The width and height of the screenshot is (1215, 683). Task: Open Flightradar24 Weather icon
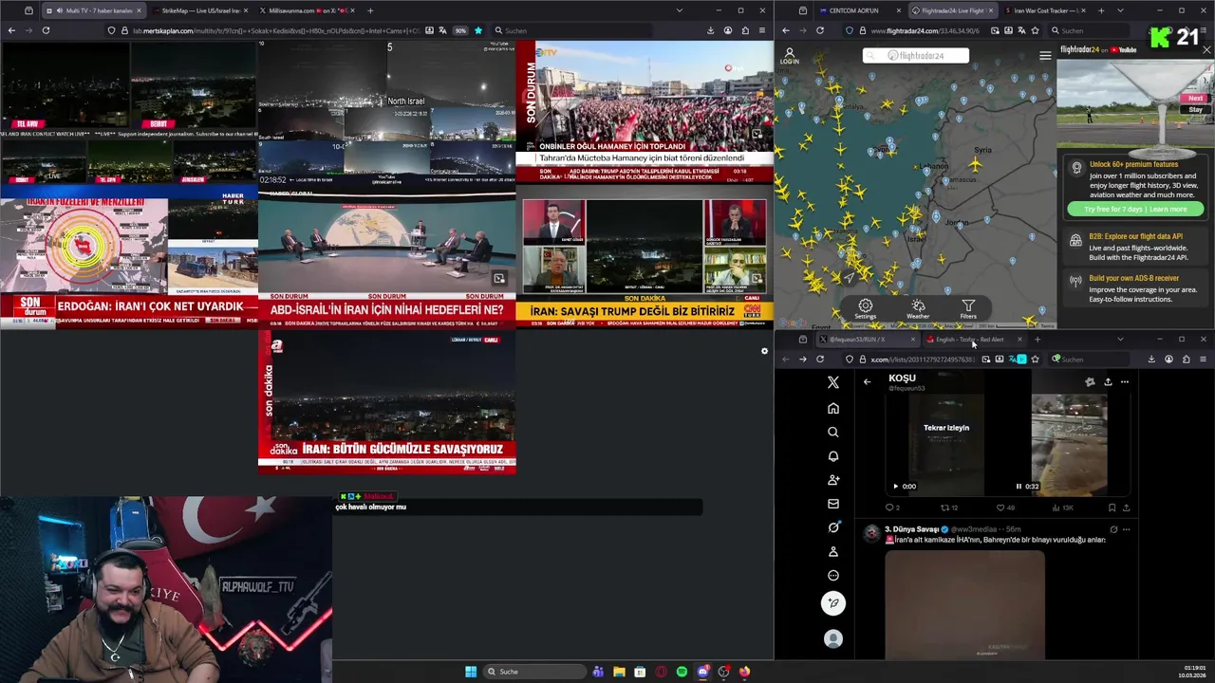coord(918,309)
